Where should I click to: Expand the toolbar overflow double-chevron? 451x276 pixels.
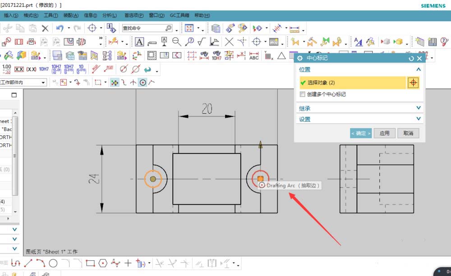point(101,38)
